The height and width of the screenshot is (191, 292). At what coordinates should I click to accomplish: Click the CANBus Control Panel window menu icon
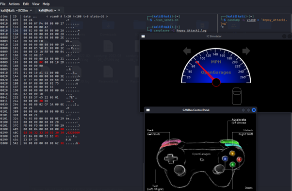point(148,110)
